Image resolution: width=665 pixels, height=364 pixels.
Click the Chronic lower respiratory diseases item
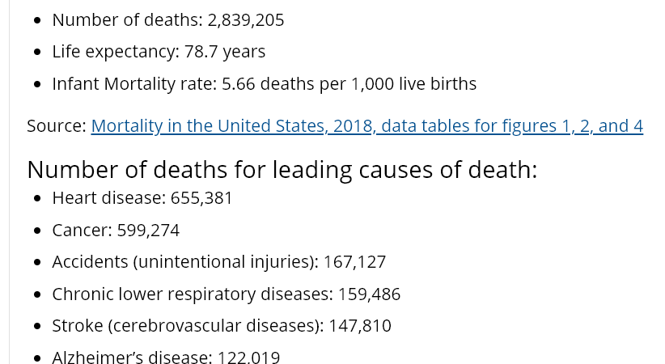226,294
